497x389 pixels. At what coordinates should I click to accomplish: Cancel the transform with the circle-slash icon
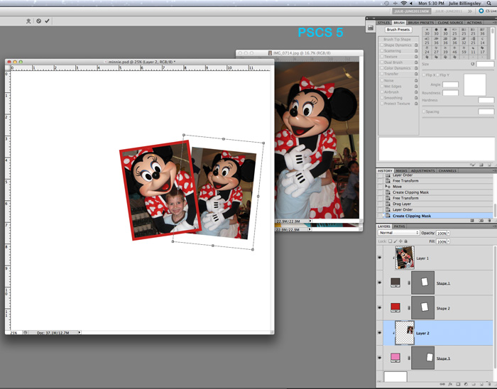click(38, 21)
